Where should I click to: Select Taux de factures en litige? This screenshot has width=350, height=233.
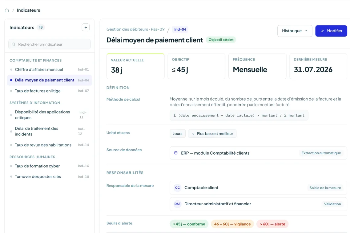tap(50, 91)
